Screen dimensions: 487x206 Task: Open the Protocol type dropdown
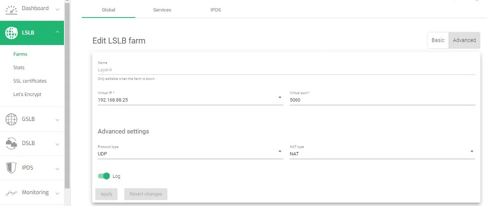[x=279, y=152]
